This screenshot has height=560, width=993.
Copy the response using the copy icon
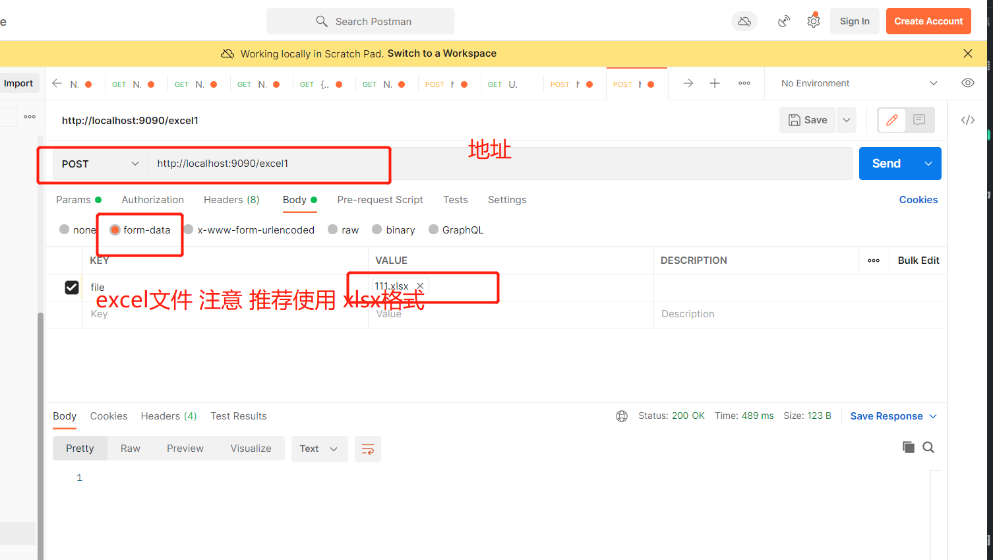pos(908,447)
